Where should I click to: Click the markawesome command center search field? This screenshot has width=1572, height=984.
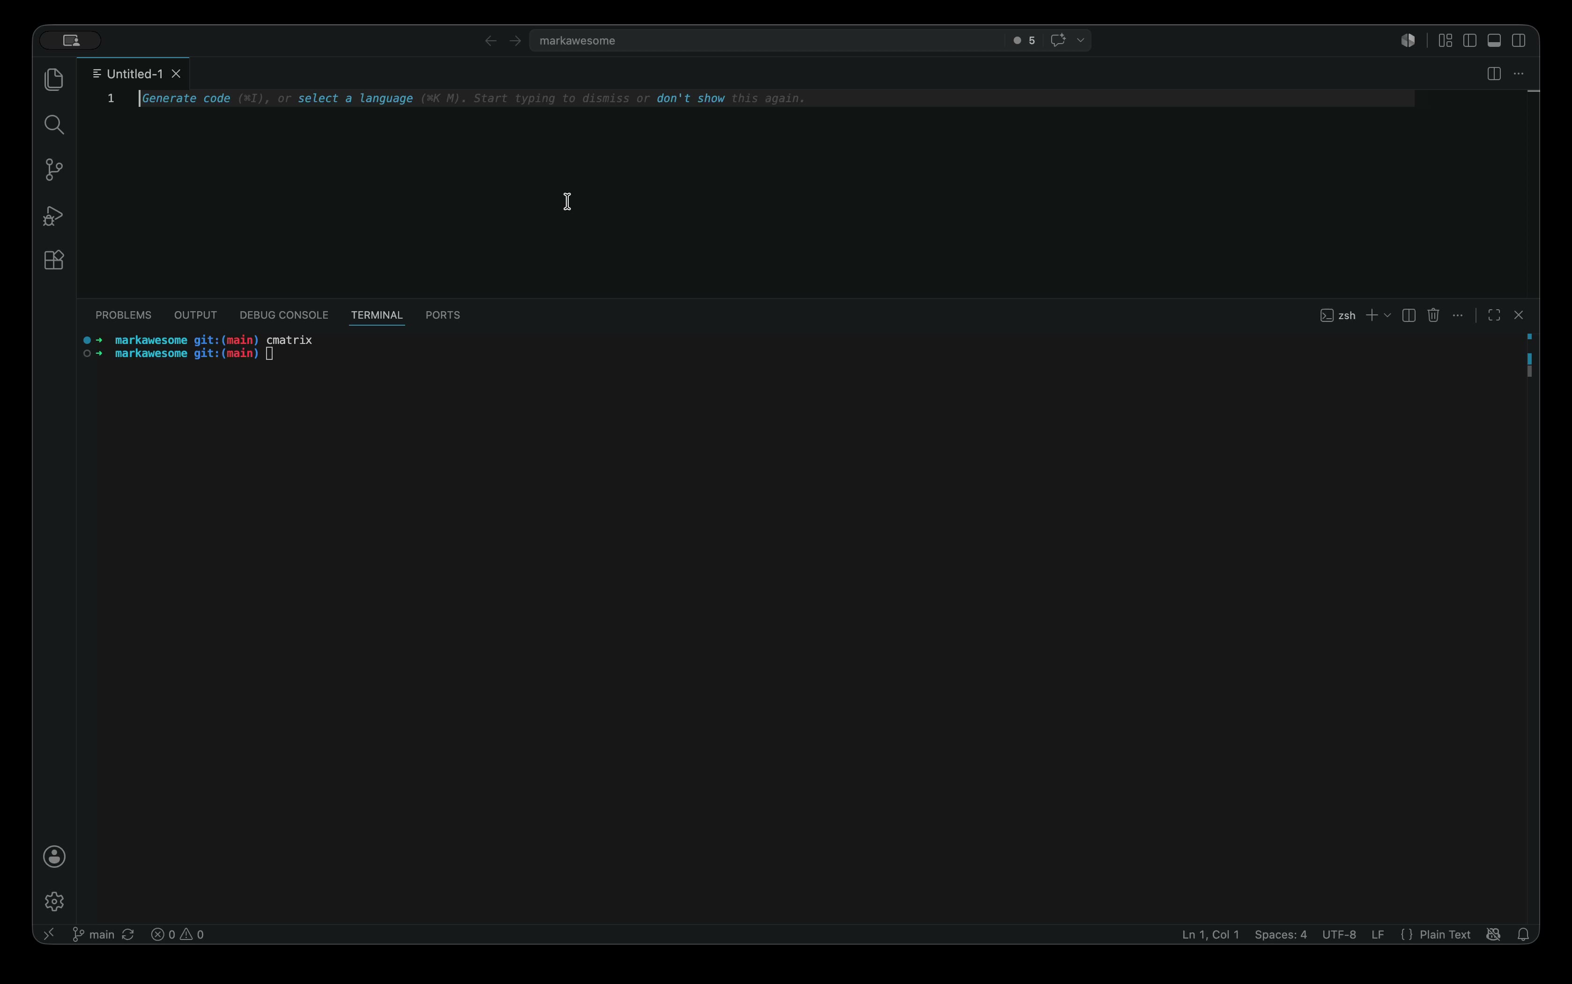pyautogui.click(x=767, y=40)
